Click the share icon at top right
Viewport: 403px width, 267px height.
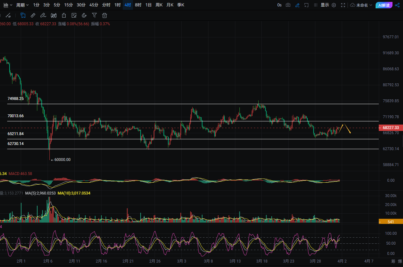pyautogui.click(x=397, y=5)
